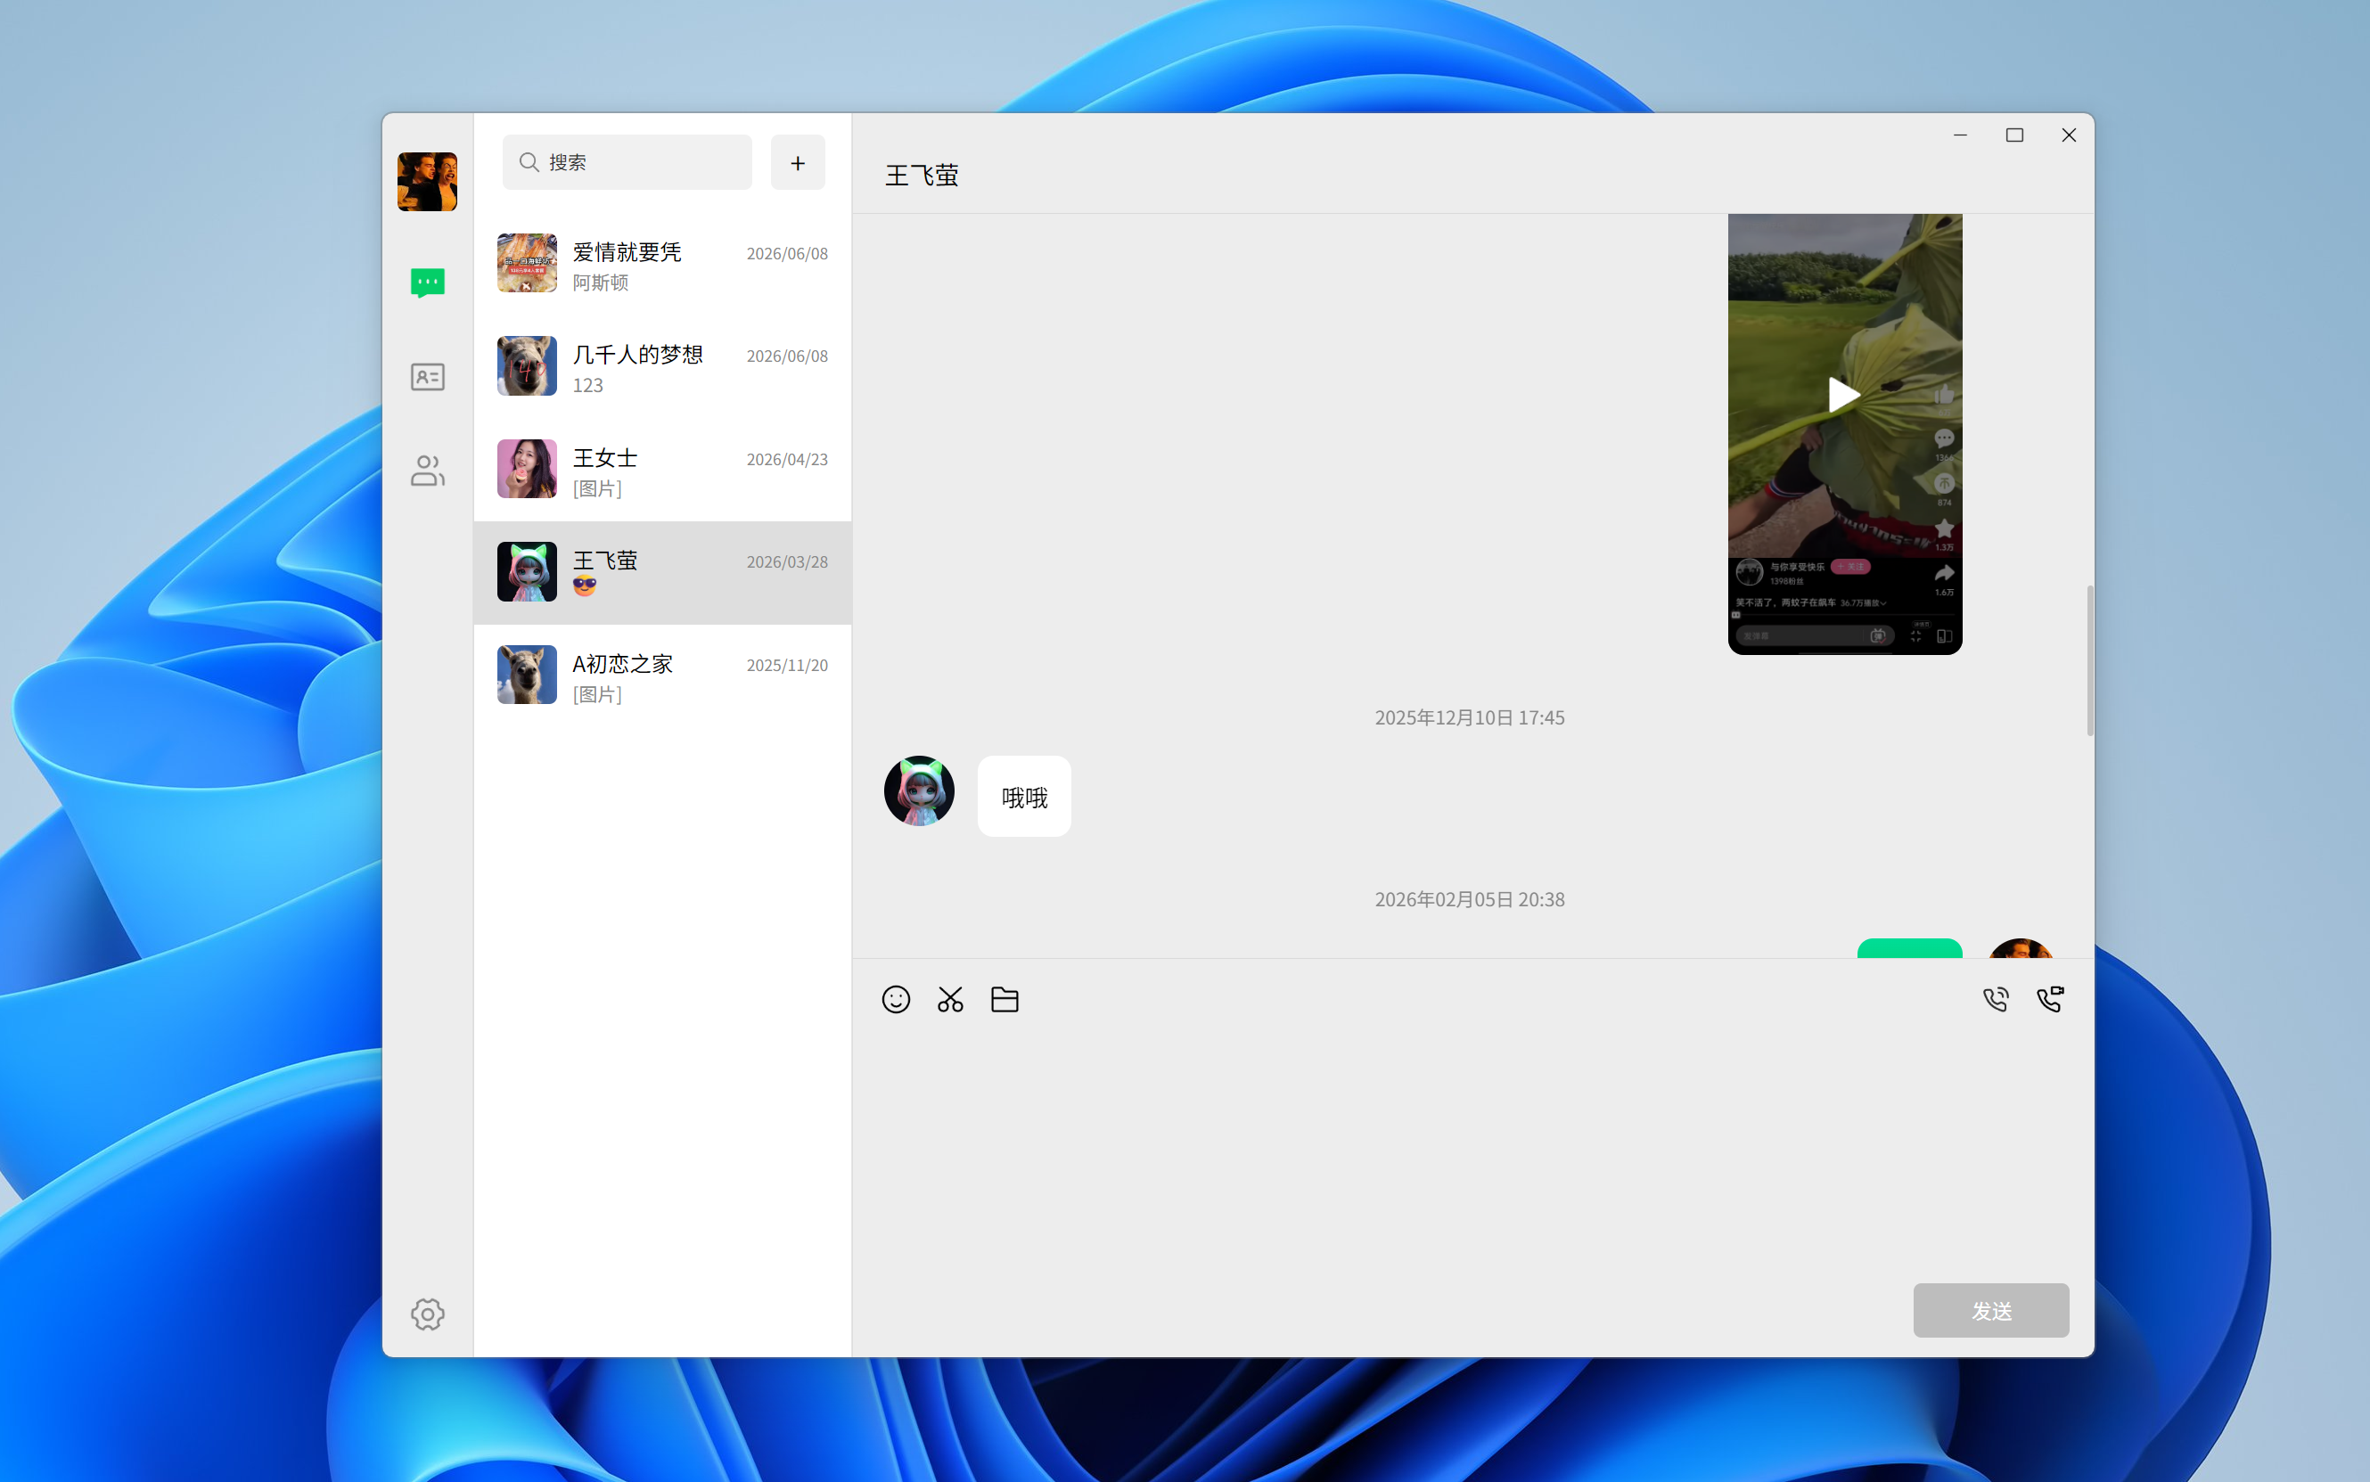The width and height of the screenshot is (2370, 1482).
Task: Open the 几千人的梦想 conversation
Action: coord(662,367)
